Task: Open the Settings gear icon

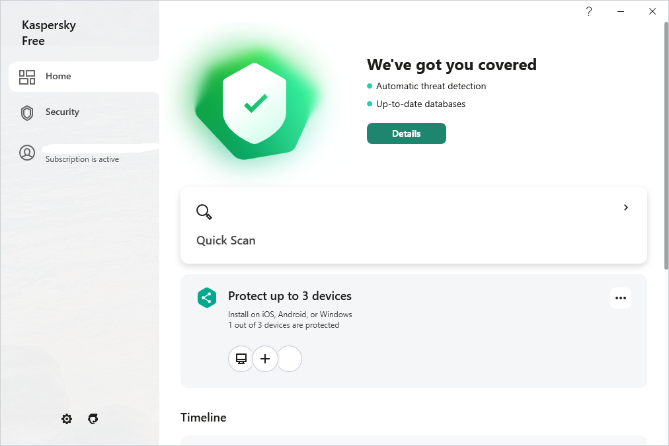Action: 67,419
